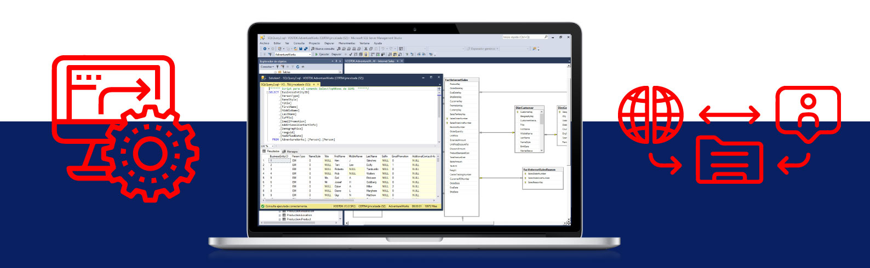The image size is (870, 268).
Task: Select the Resultados tab
Action: point(272,152)
